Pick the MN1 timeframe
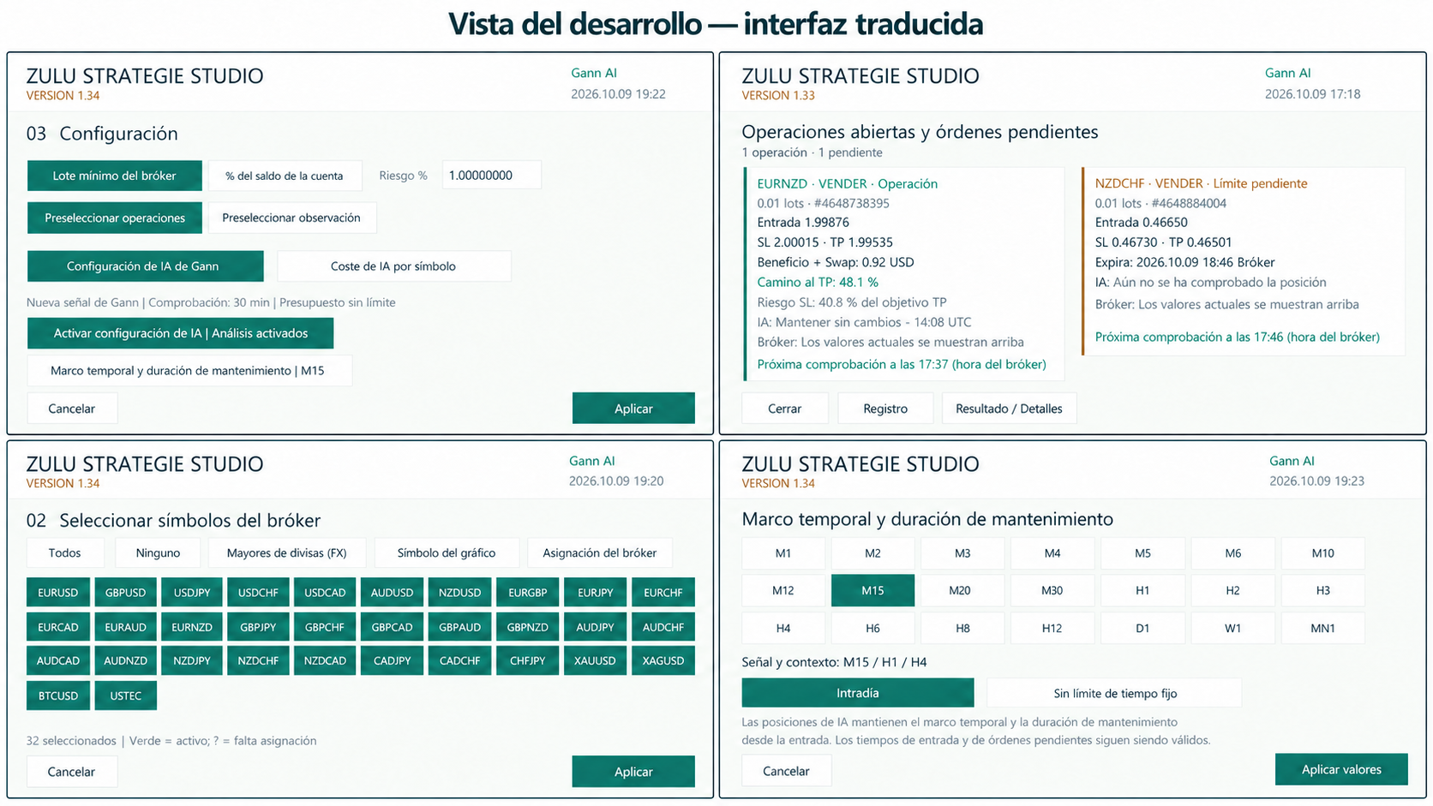This screenshot has width=1433, height=806. pyautogui.click(x=1323, y=629)
